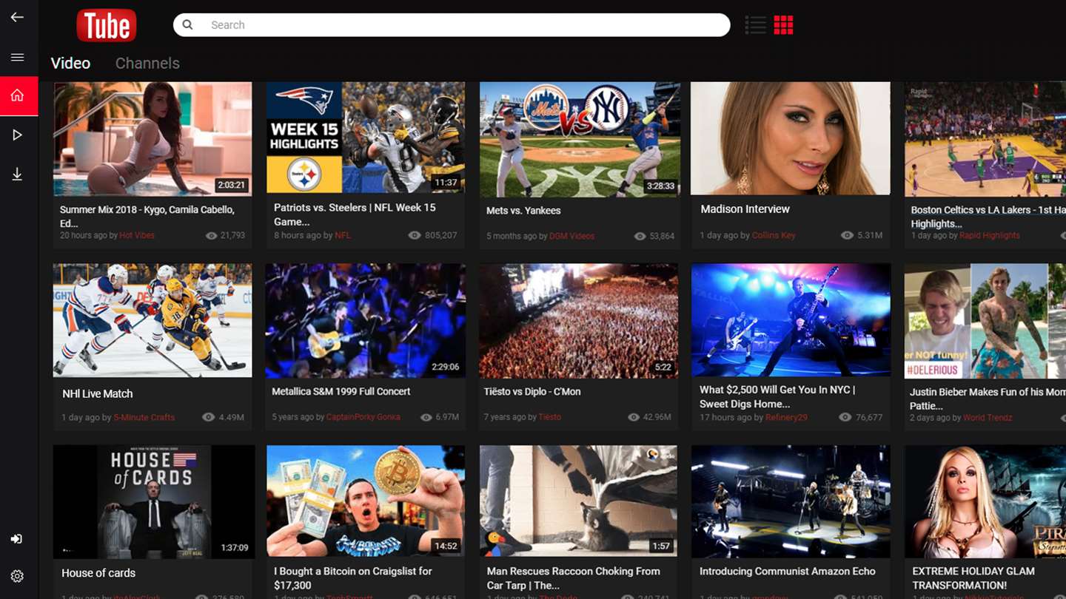Click Metallica S&M 1999 Full Concert title
This screenshot has width=1066, height=599.
pos(341,391)
